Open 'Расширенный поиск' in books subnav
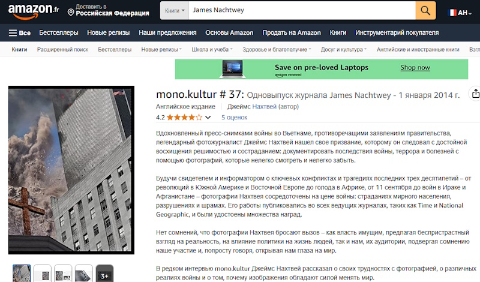Screen dimensions: 480x282 (x=62, y=49)
